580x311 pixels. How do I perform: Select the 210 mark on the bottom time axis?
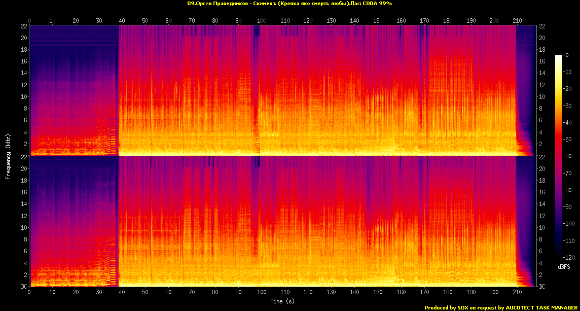point(517,292)
